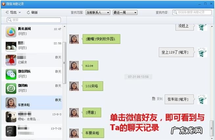Screen dimensions: 215x140
Task: Expand the search scope dropdown (当前联系人)
Action: tap(97, 12)
